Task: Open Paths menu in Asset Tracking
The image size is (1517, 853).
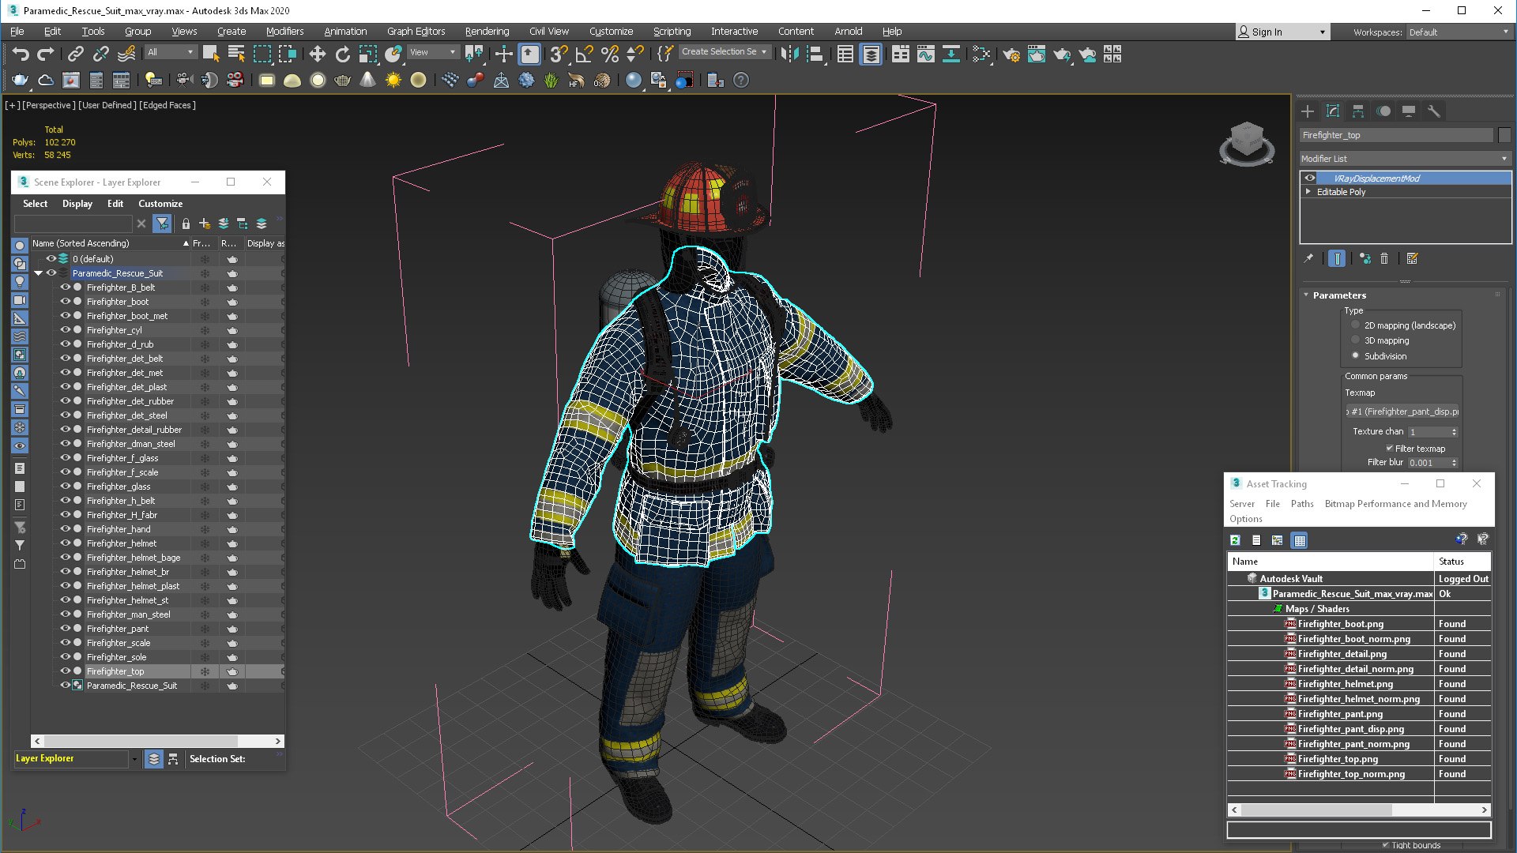Action: pyautogui.click(x=1302, y=504)
